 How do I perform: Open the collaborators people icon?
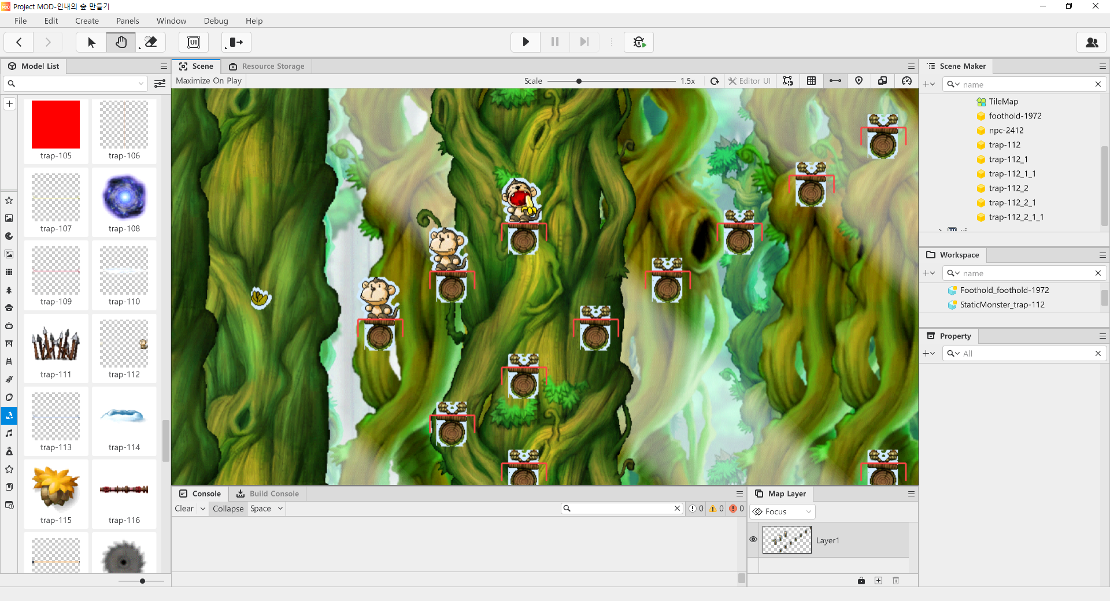point(1092,42)
